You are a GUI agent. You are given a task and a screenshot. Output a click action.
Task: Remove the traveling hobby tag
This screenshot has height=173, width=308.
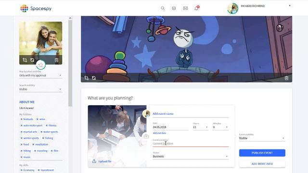coord(35,151)
